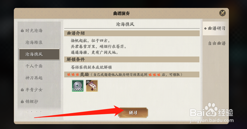This screenshot has width=247, height=129.
Task: Click the diamond marker beside 曲谱研习
Action: click(205, 29)
